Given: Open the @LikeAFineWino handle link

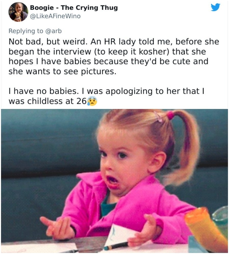Looking at the screenshot, I should pos(55,16).
